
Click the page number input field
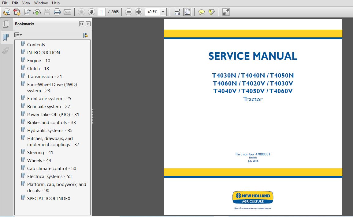102,12
